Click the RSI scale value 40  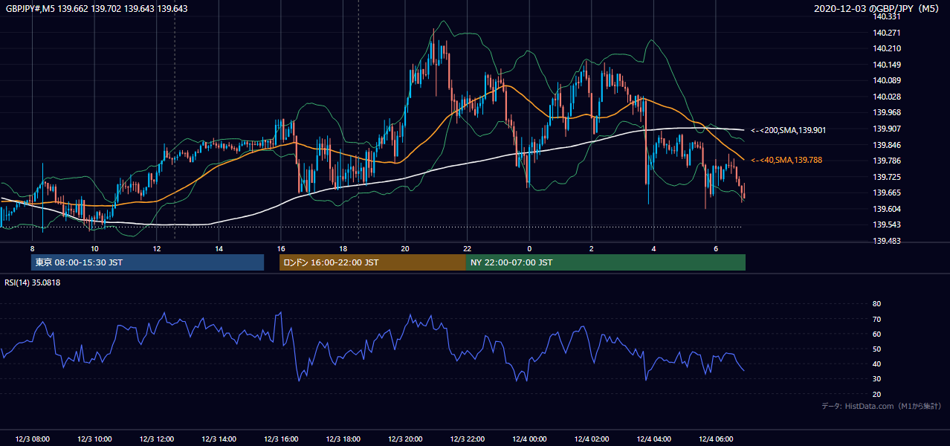(x=876, y=363)
